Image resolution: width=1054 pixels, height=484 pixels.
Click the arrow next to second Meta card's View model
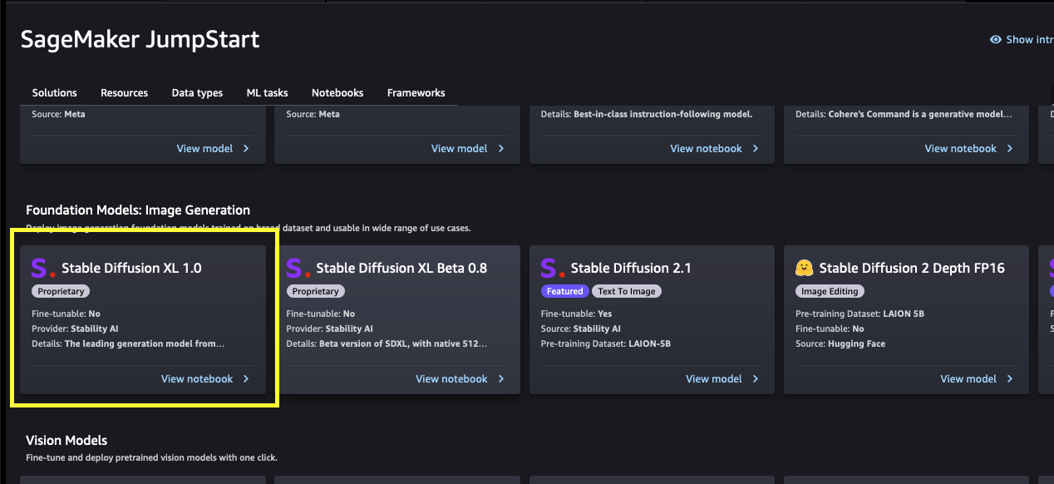(500, 149)
